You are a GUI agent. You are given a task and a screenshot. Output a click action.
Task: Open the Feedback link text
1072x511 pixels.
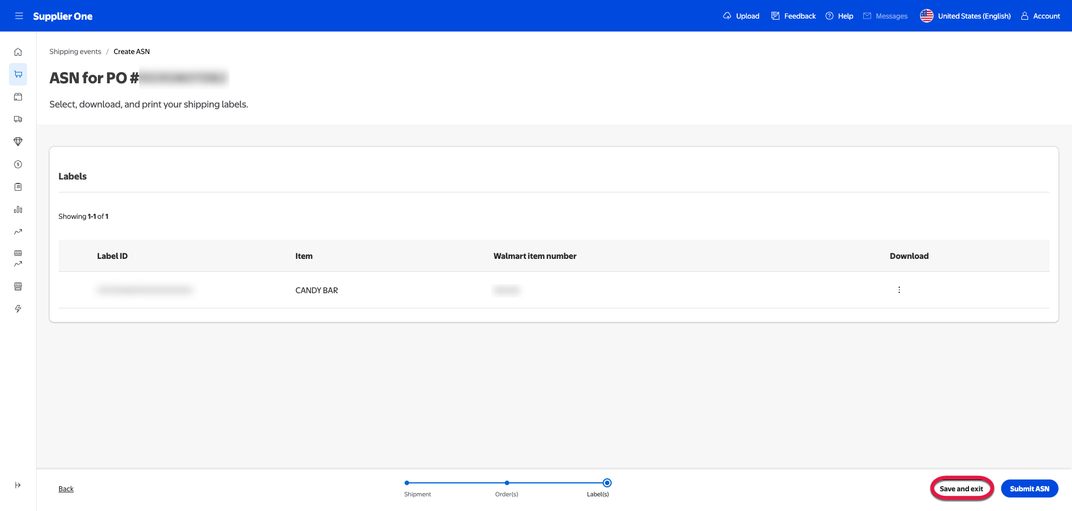[x=800, y=16]
